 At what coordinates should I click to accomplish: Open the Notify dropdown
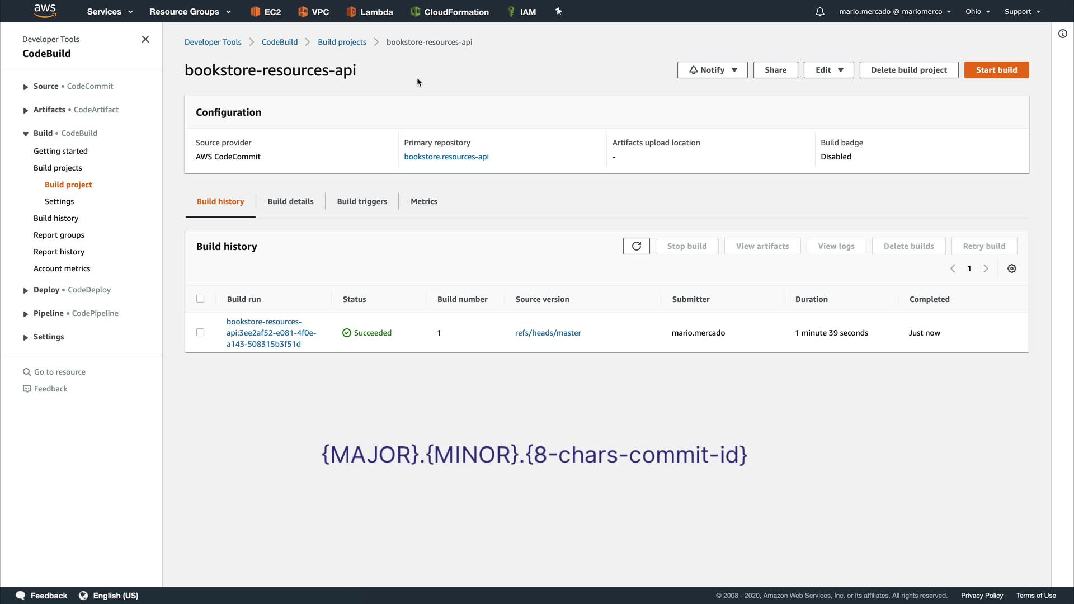pos(712,70)
